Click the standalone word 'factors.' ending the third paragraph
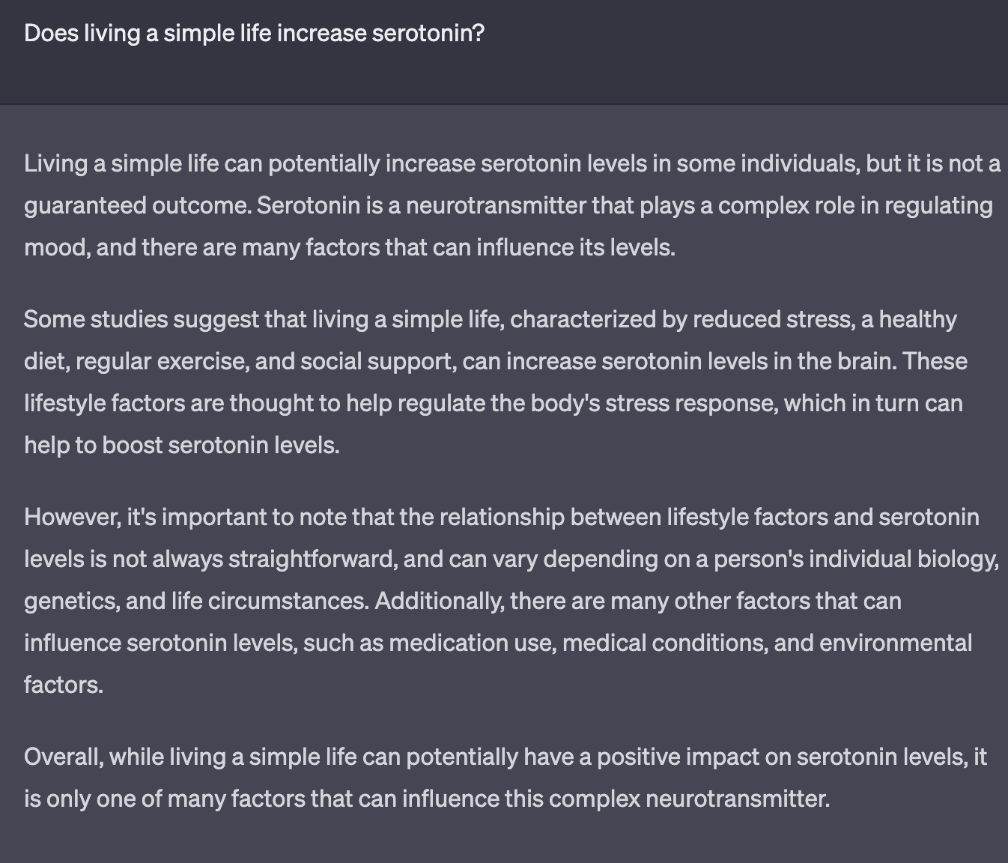The width and height of the screenshot is (1008, 863). pyautogui.click(x=64, y=685)
